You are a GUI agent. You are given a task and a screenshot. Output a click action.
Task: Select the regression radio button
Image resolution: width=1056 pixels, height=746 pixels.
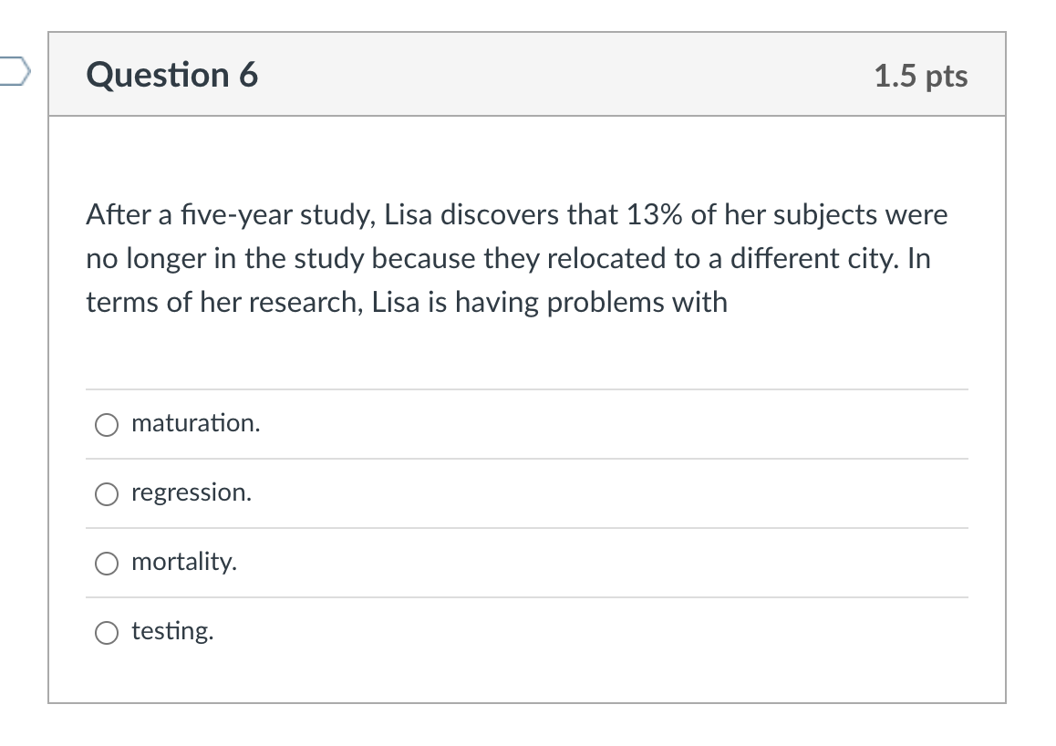pyautogui.click(x=107, y=494)
